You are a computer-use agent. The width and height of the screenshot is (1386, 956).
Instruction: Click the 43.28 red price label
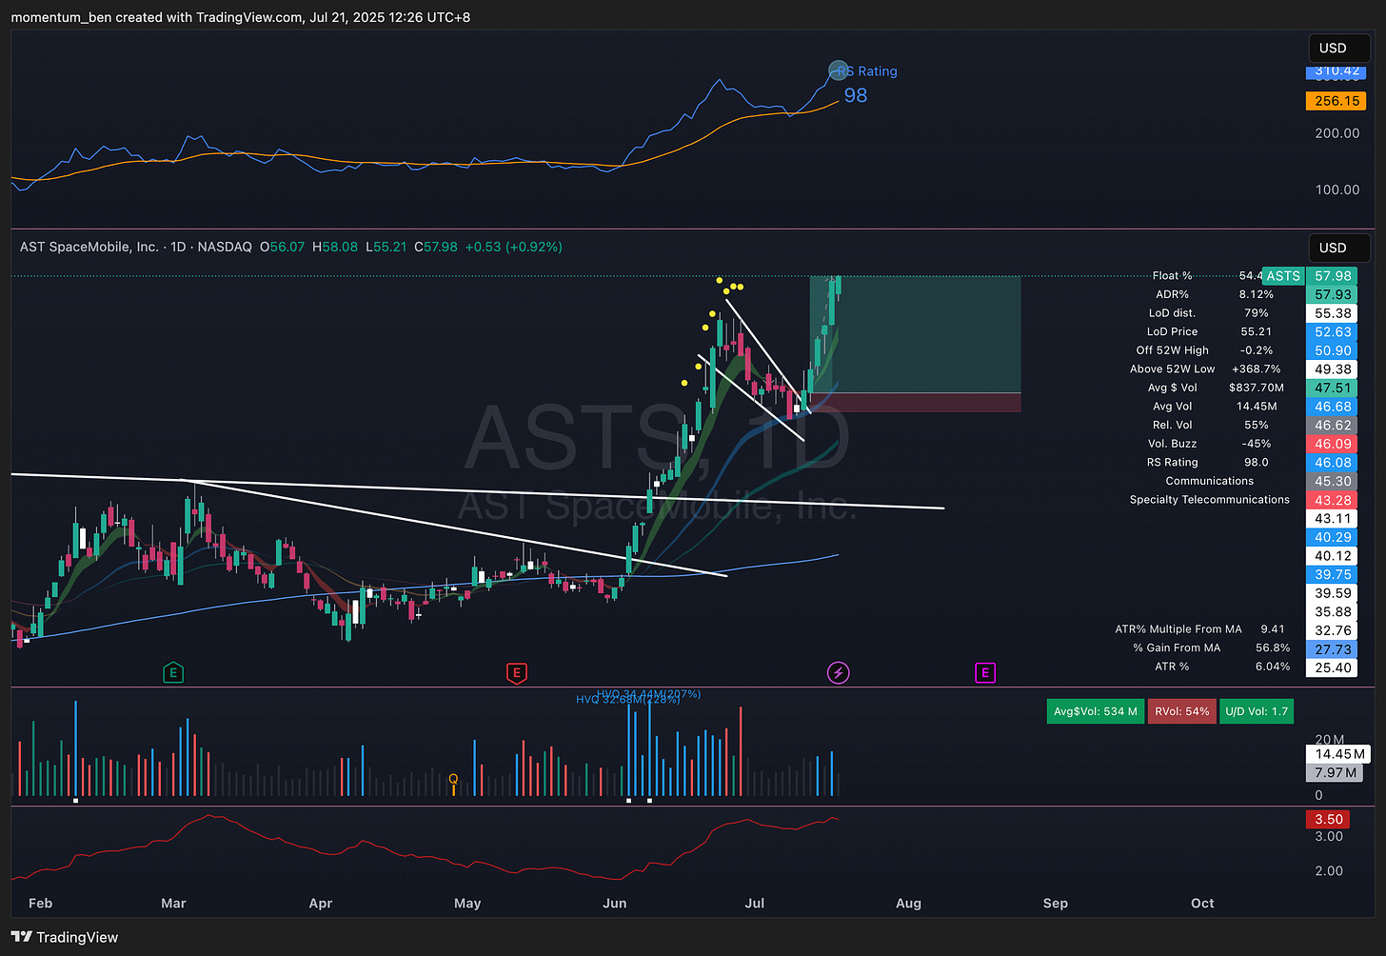coord(1333,500)
